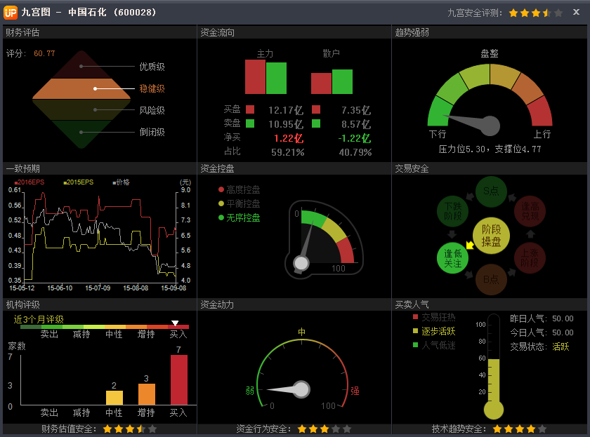Click the 九宫安全评测 star rating
This screenshot has height=437, width=590.
[x=535, y=13]
